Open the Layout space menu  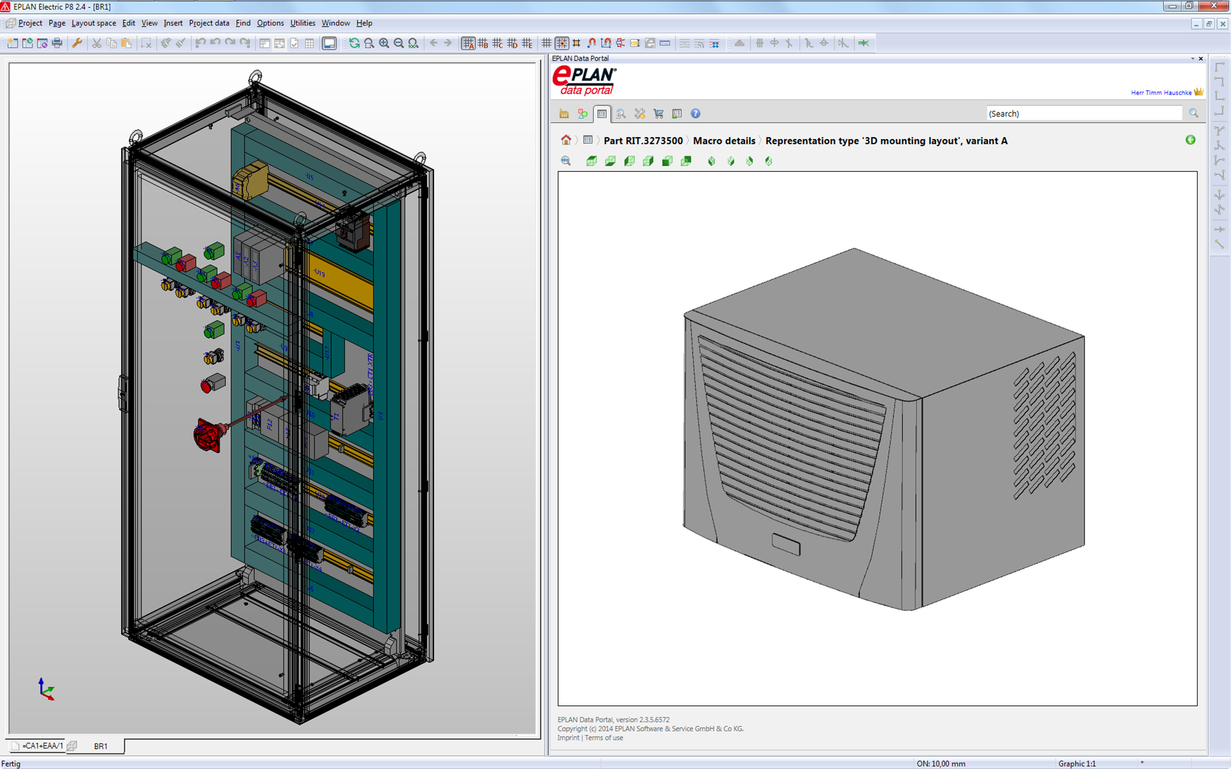point(94,23)
